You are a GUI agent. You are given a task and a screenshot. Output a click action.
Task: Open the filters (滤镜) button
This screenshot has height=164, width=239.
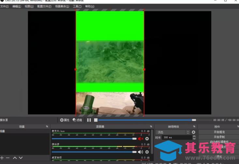click(x=77, y=120)
